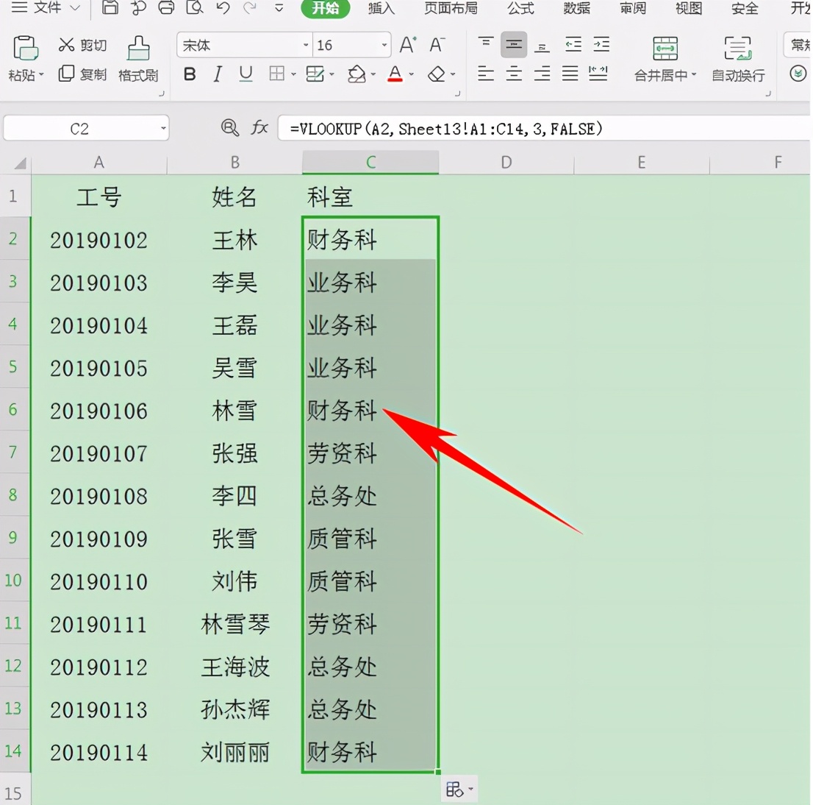Click the fill color bucket icon
This screenshot has width=813, height=805.
pyautogui.click(x=357, y=74)
